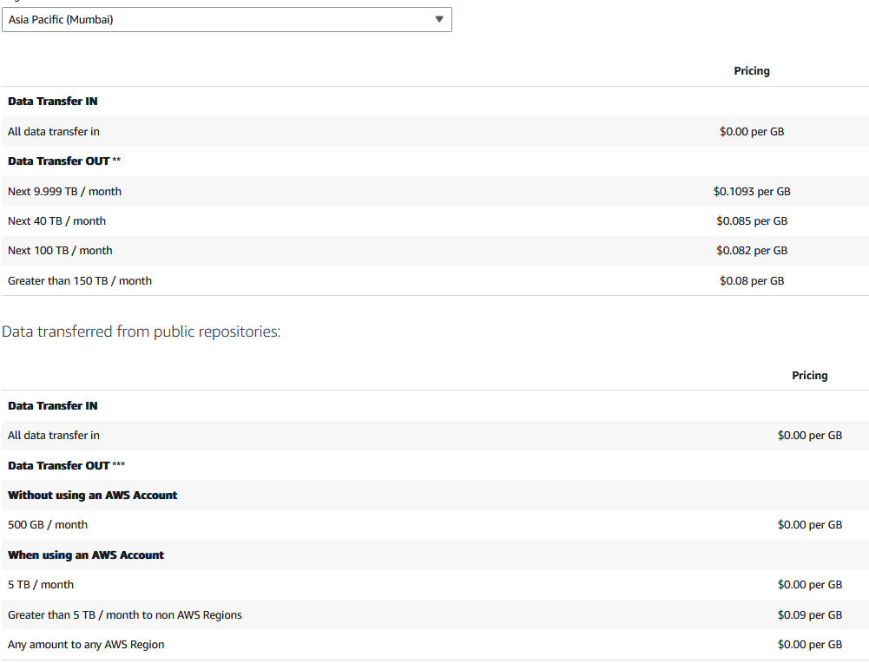This screenshot has width=869, height=663.
Task: Select 'Next 100 TB / month' row
Action: point(435,250)
